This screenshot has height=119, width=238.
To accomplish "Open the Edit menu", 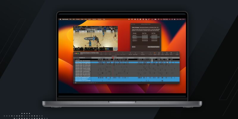I will tap(73, 19).
